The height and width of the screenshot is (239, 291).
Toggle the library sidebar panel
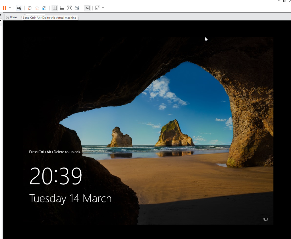(x=55, y=8)
